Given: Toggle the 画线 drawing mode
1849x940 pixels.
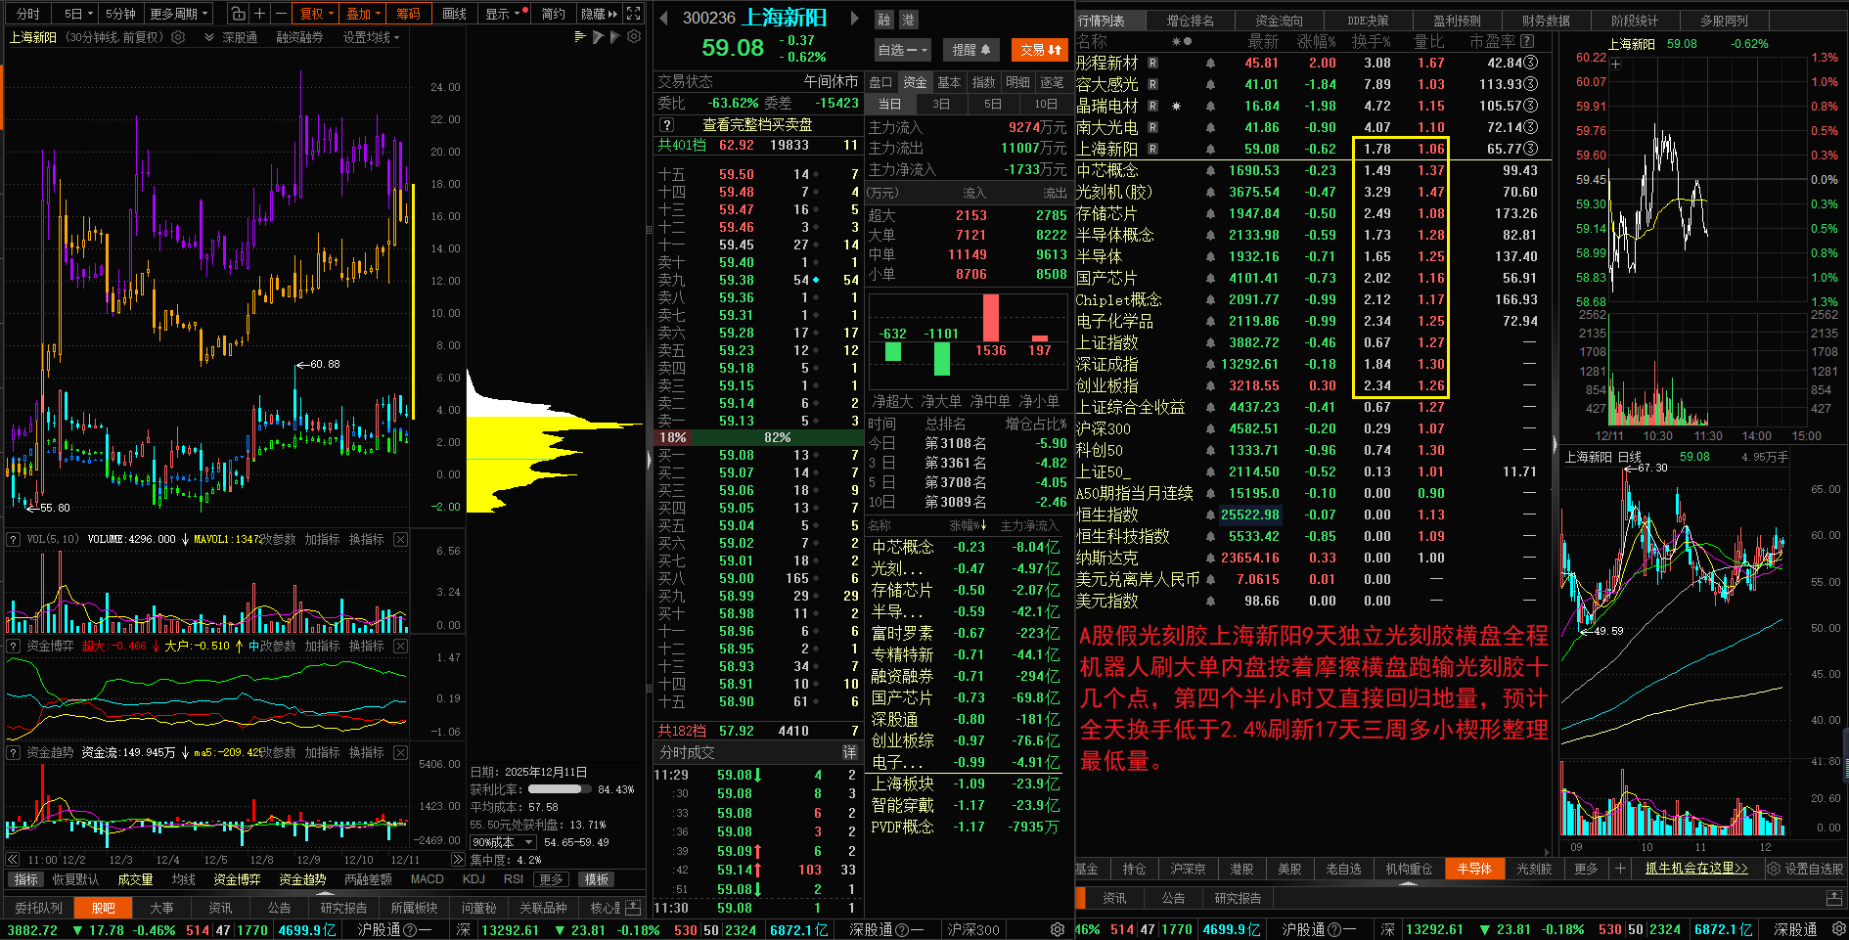Looking at the screenshot, I should 454,14.
